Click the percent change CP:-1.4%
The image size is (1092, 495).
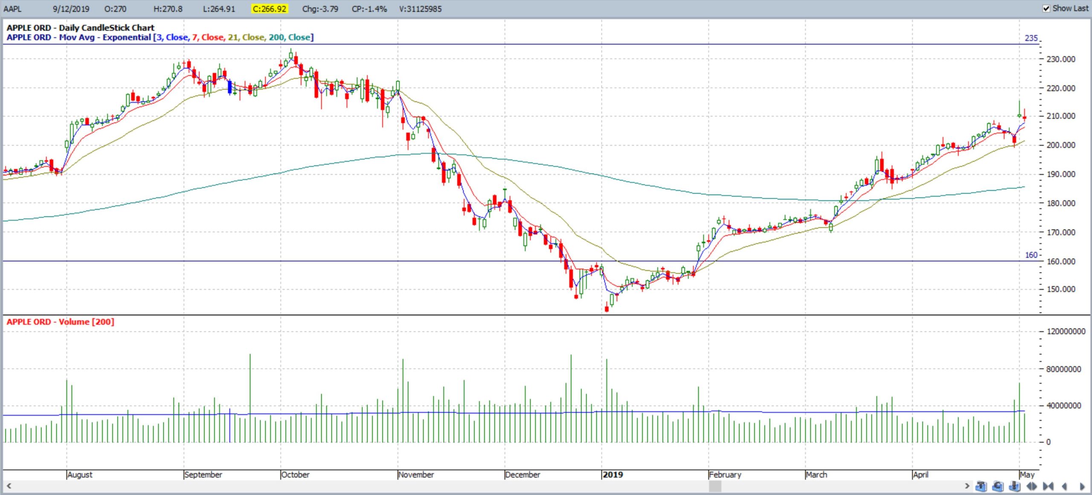pyautogui.click(x=369, y=9)
